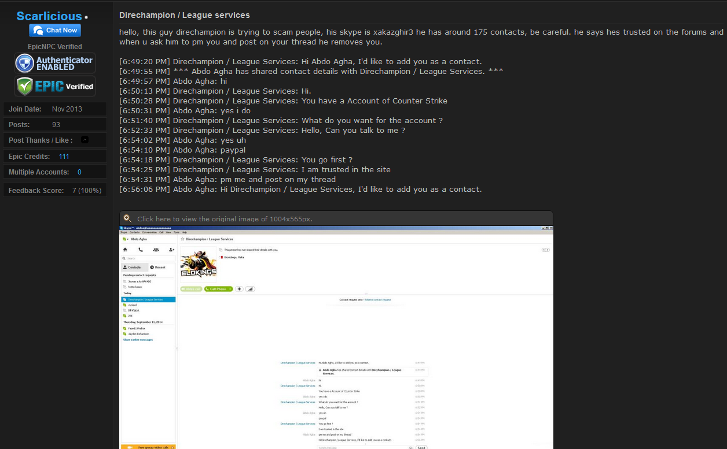Image resolution: width=727 pixels, height=449 pixels.
Task: Click the ELOKINGS profile avatar
Action: pos(199,264)
